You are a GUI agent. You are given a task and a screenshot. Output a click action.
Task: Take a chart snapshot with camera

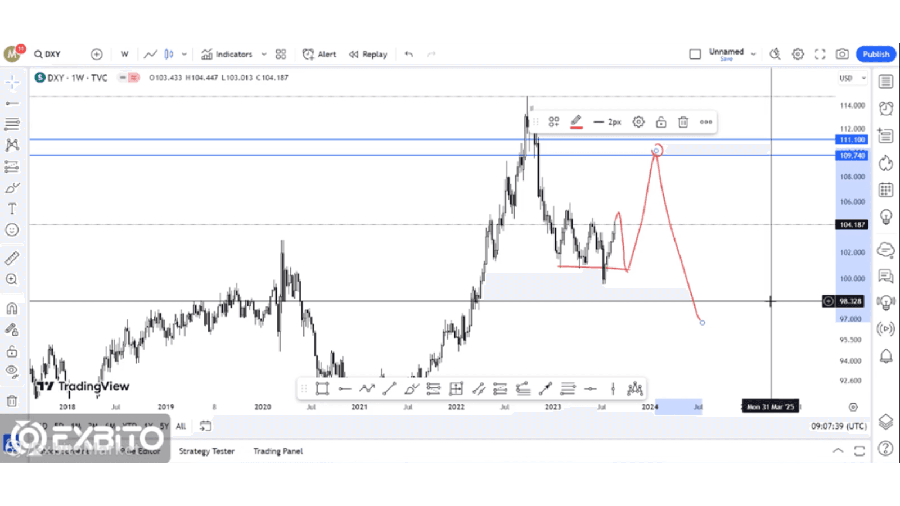842,54
